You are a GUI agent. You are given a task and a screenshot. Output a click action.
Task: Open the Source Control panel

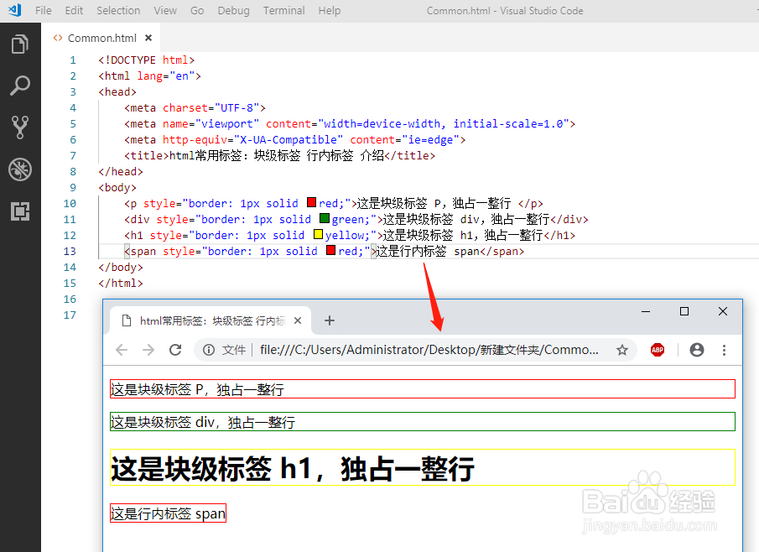(20, 127)
